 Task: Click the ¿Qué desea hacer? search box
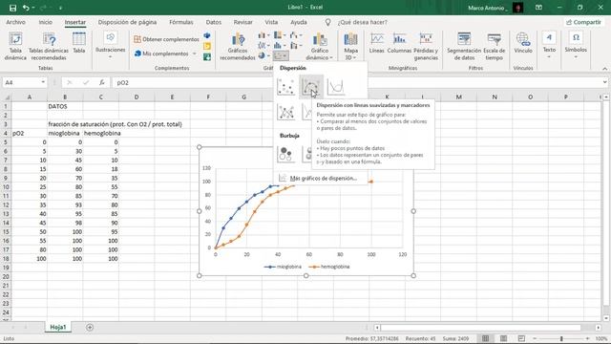pyautogui.click(x=363, y=22)
